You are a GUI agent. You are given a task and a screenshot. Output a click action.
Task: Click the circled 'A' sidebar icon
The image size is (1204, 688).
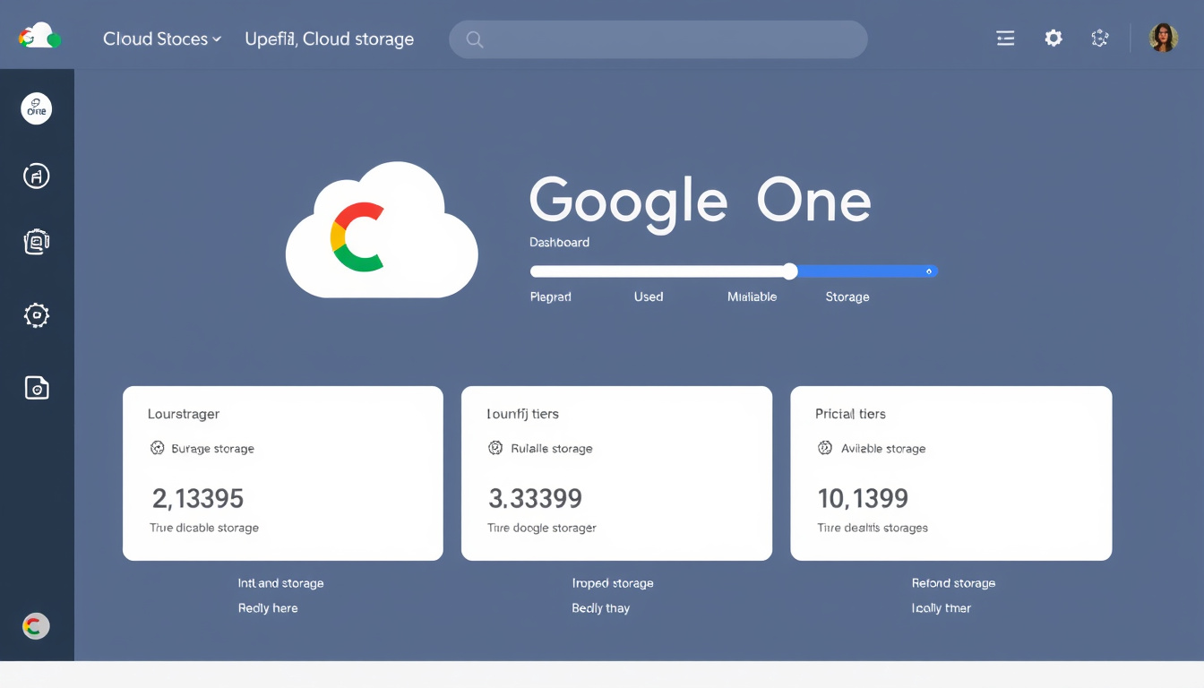(37, 176)
